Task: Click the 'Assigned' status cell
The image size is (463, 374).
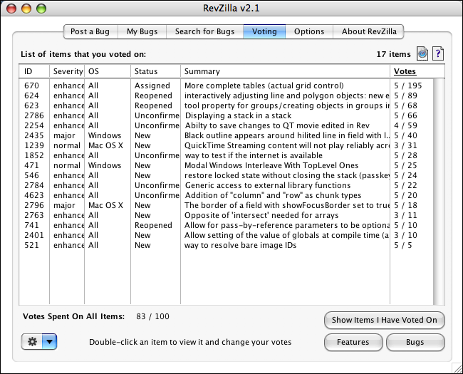Action: click(152, 85)
